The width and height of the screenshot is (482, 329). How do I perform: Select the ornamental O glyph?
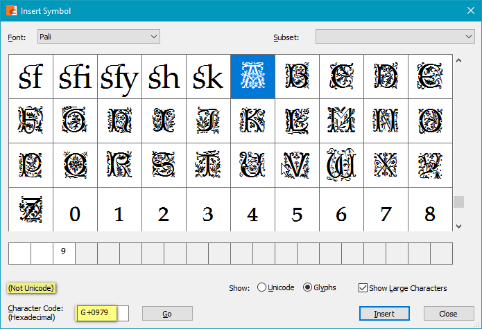(431, 121)
